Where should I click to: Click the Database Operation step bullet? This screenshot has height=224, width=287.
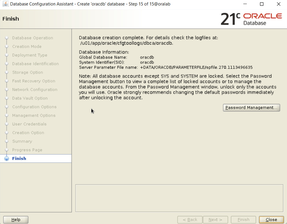(x=7, y=38)
